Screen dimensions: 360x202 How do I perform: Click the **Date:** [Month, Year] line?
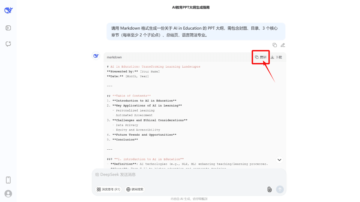(128, 76)
